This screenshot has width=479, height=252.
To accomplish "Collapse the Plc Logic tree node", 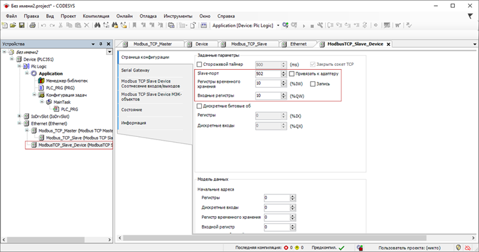I will point(19,66).
